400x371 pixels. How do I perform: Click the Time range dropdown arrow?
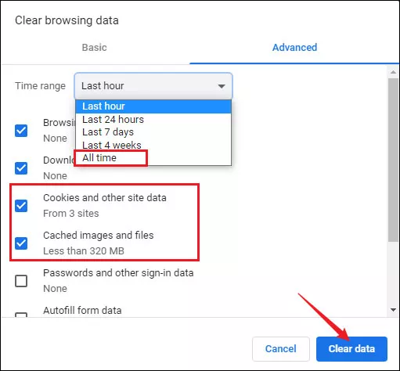[x=222, y=86]
